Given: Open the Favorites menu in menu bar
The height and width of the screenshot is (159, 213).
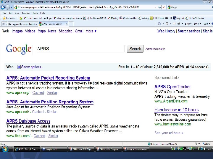Looking at the screenshot, I should [26, 13].
